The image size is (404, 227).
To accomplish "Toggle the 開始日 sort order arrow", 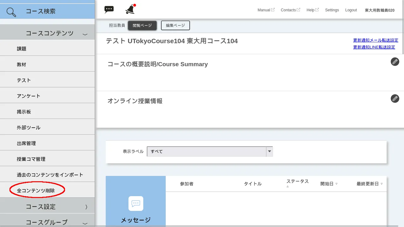I will (x=337, y=184).
